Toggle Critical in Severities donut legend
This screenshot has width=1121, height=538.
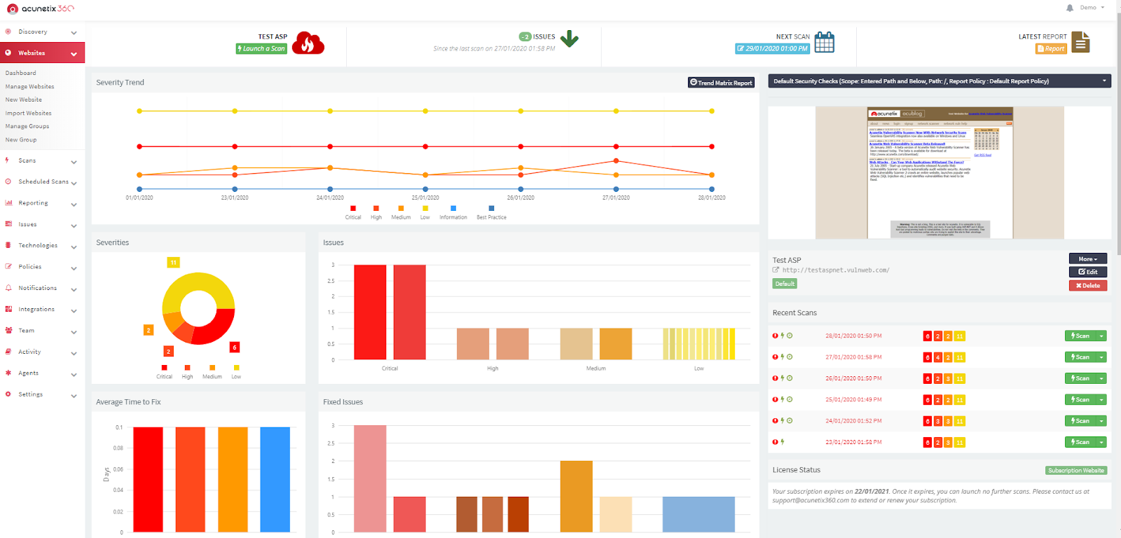coord(164,372)
